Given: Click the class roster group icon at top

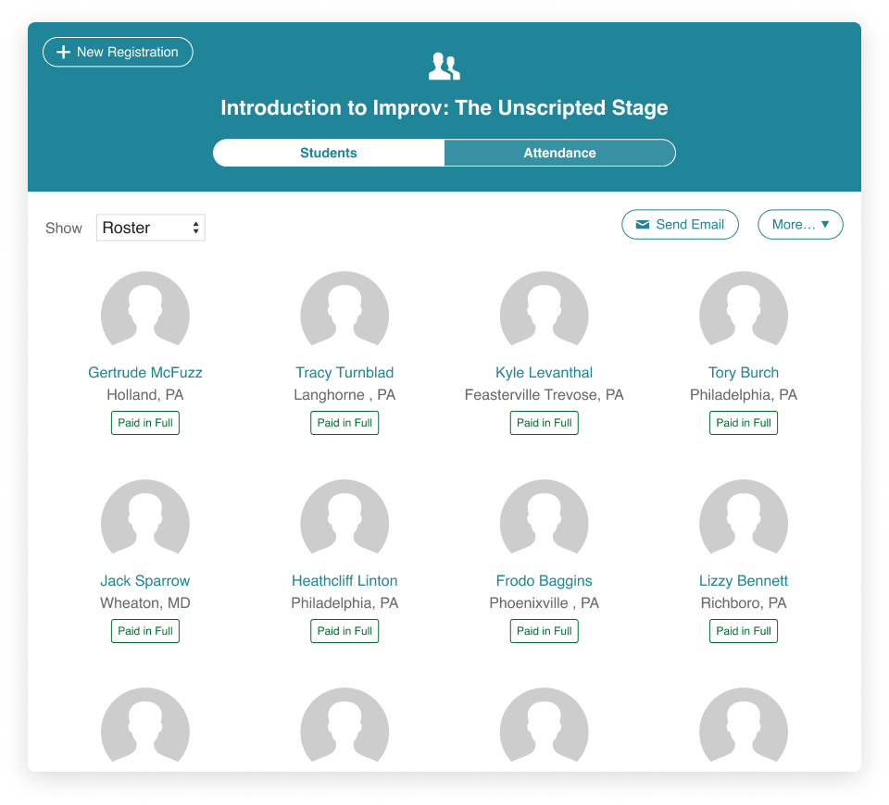Looking at the screenshot, I should 444,65.
